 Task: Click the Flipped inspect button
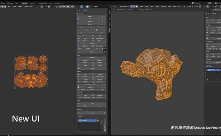pos(98,95)
